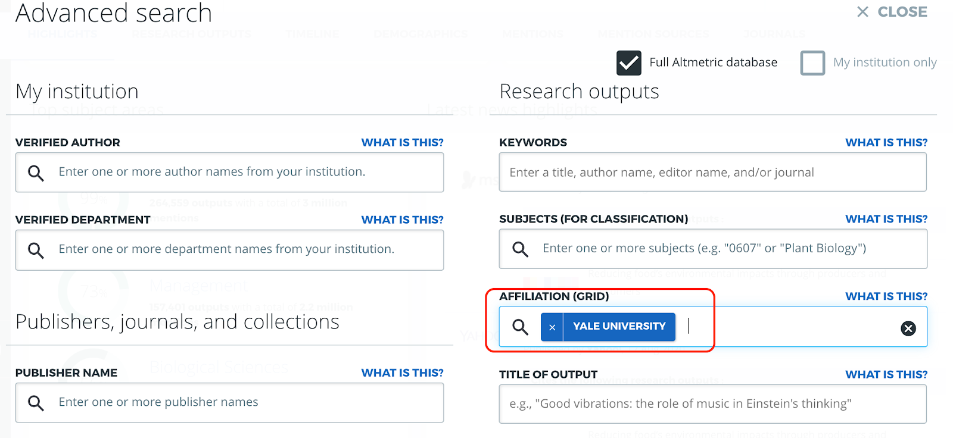Click the Verified Department search magnifier icon
Screen dimensions: 953x438
[x=36, y=250]
